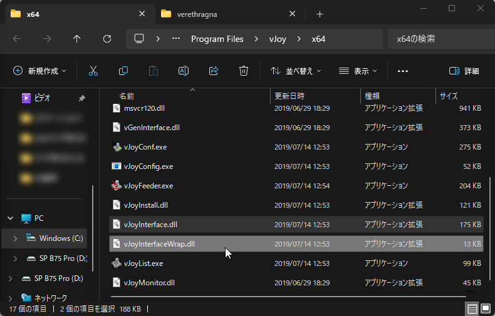This screenshot has height=316, width=495.
Task: Refresh the folder view
Action: pos(107,39)
